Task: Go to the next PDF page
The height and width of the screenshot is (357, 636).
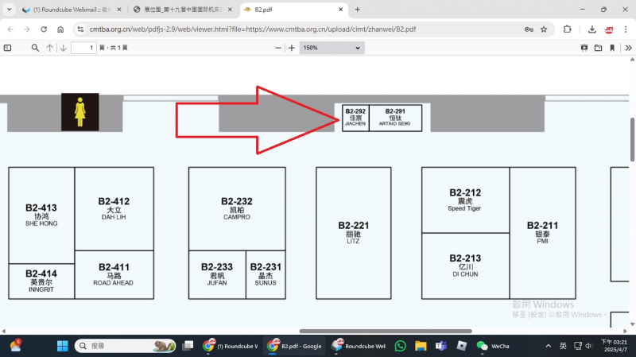Action: (63, 48)
